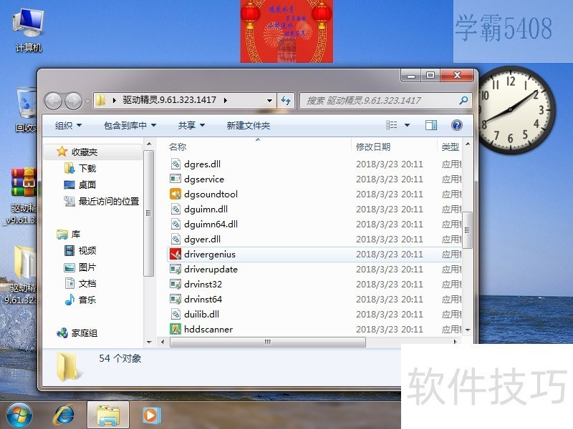
Task: Click the Explorer back arrow button
Action: tap(53, 101)
